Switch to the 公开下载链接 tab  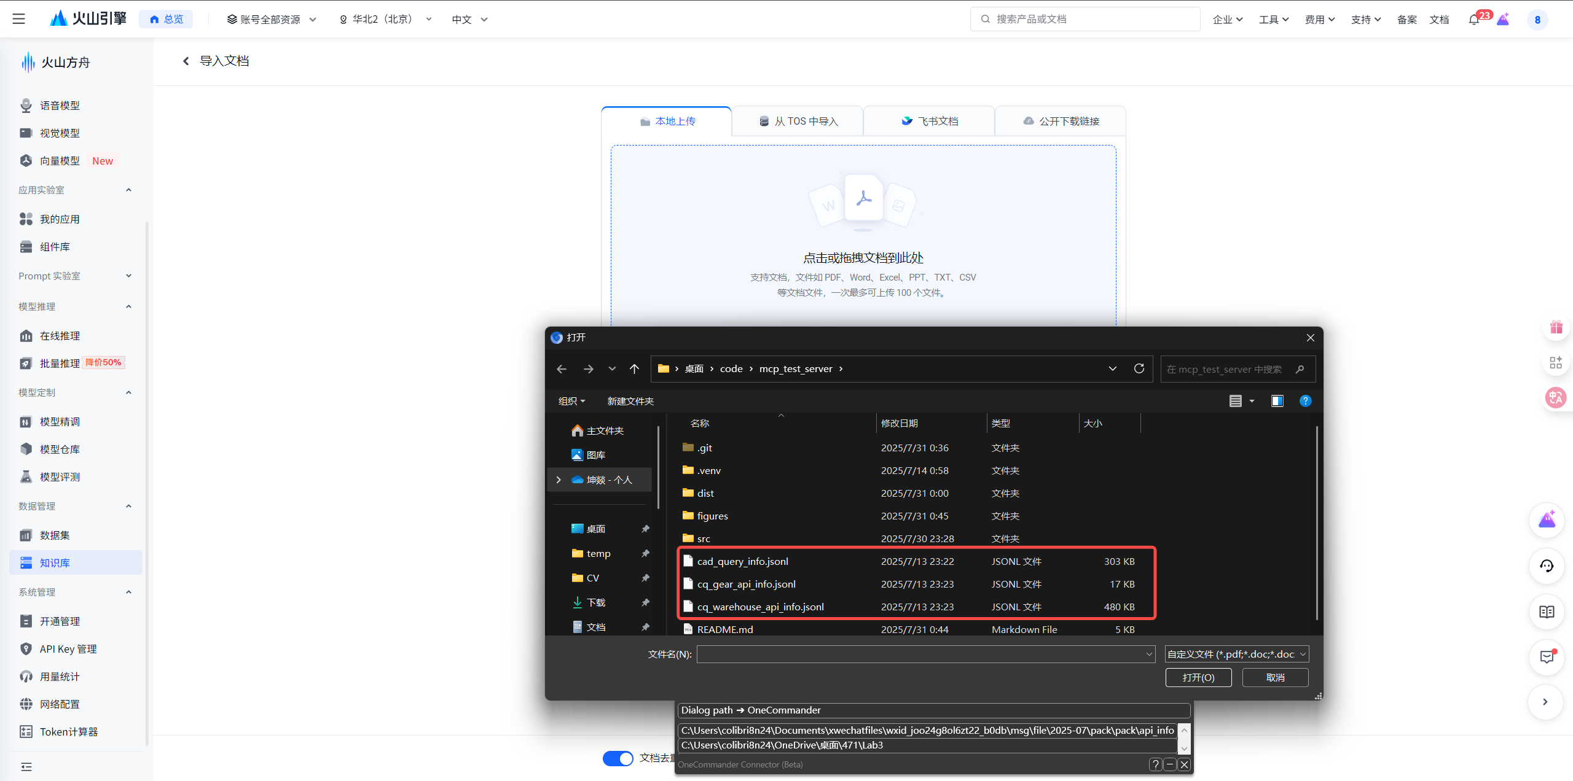coord(1060,121)
